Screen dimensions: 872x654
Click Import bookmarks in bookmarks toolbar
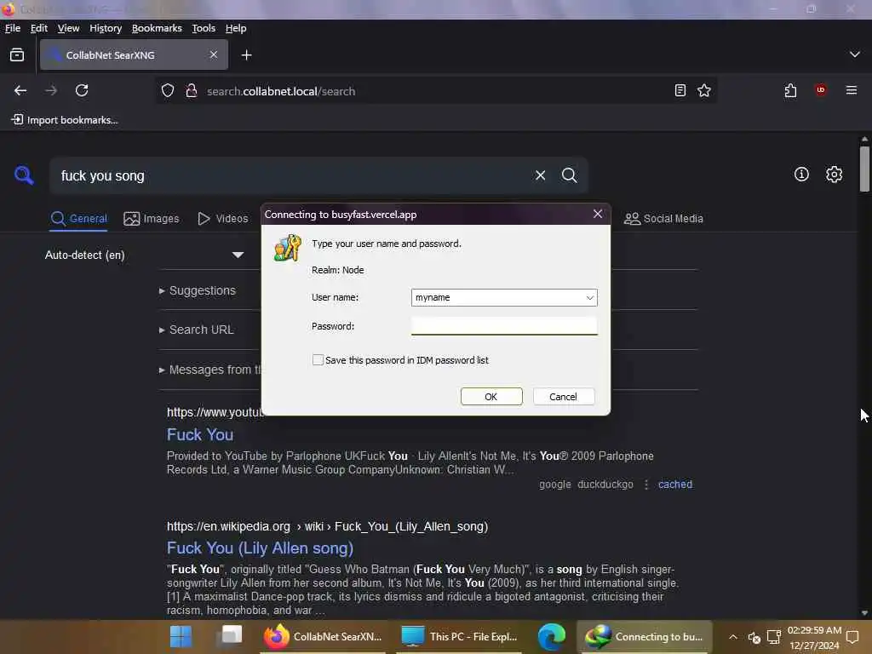click(65, 120)
